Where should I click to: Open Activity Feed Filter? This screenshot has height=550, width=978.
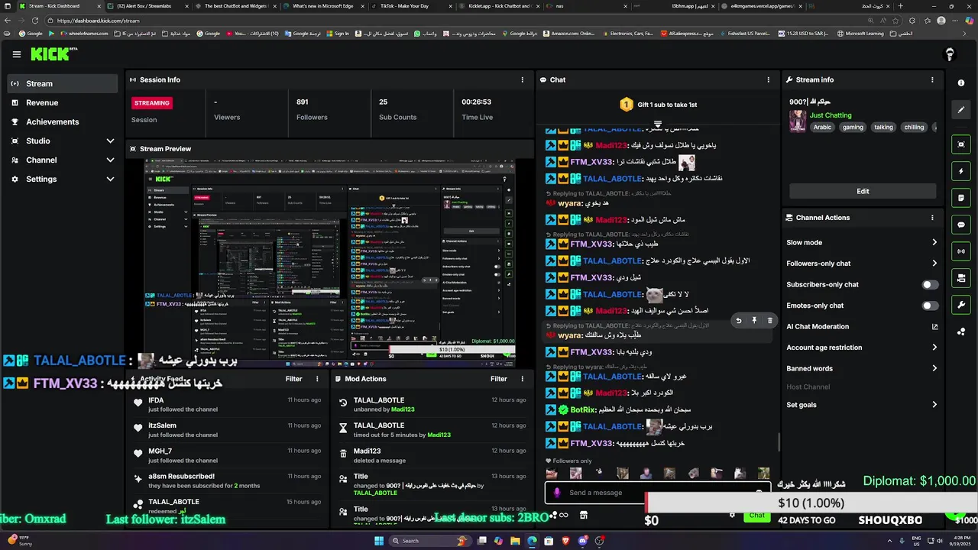[x=293, y=379]
